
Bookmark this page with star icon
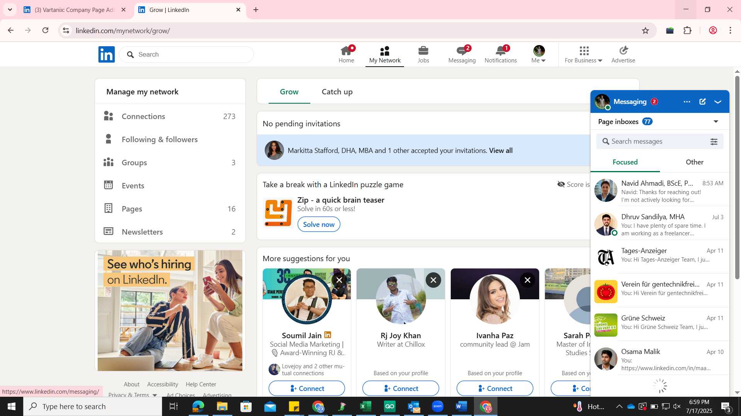coord(645,30)
